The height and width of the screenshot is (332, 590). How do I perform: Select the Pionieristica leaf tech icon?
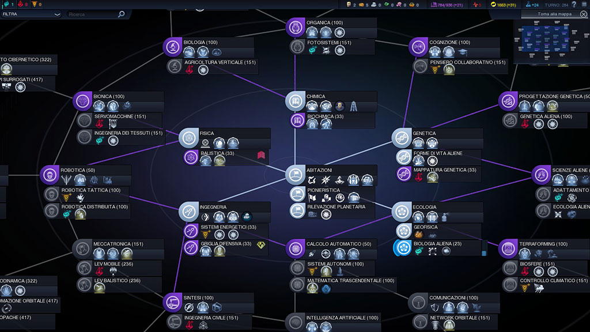tap(297, 194)
